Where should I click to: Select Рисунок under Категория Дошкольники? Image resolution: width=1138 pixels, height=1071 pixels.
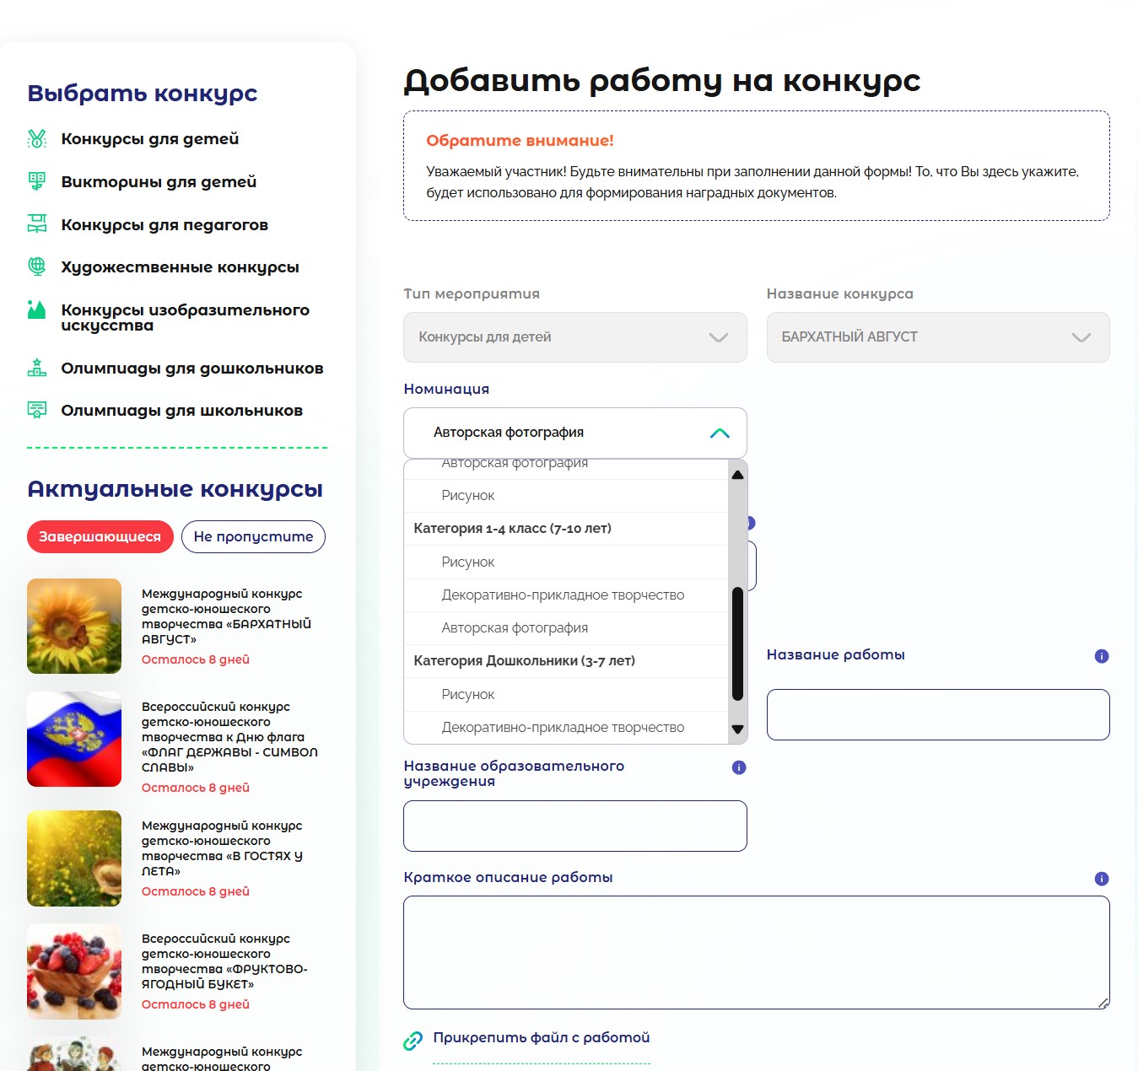(x=468, y=695)
